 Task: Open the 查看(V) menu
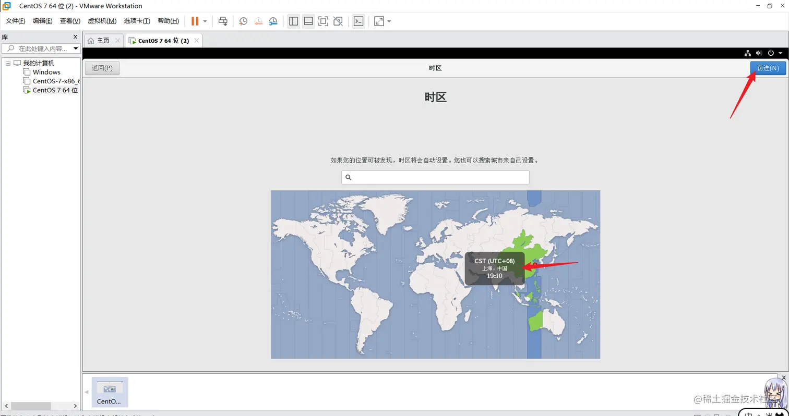tap(70, 21)
